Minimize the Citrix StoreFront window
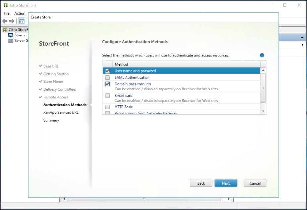 [x=271, y=5]
